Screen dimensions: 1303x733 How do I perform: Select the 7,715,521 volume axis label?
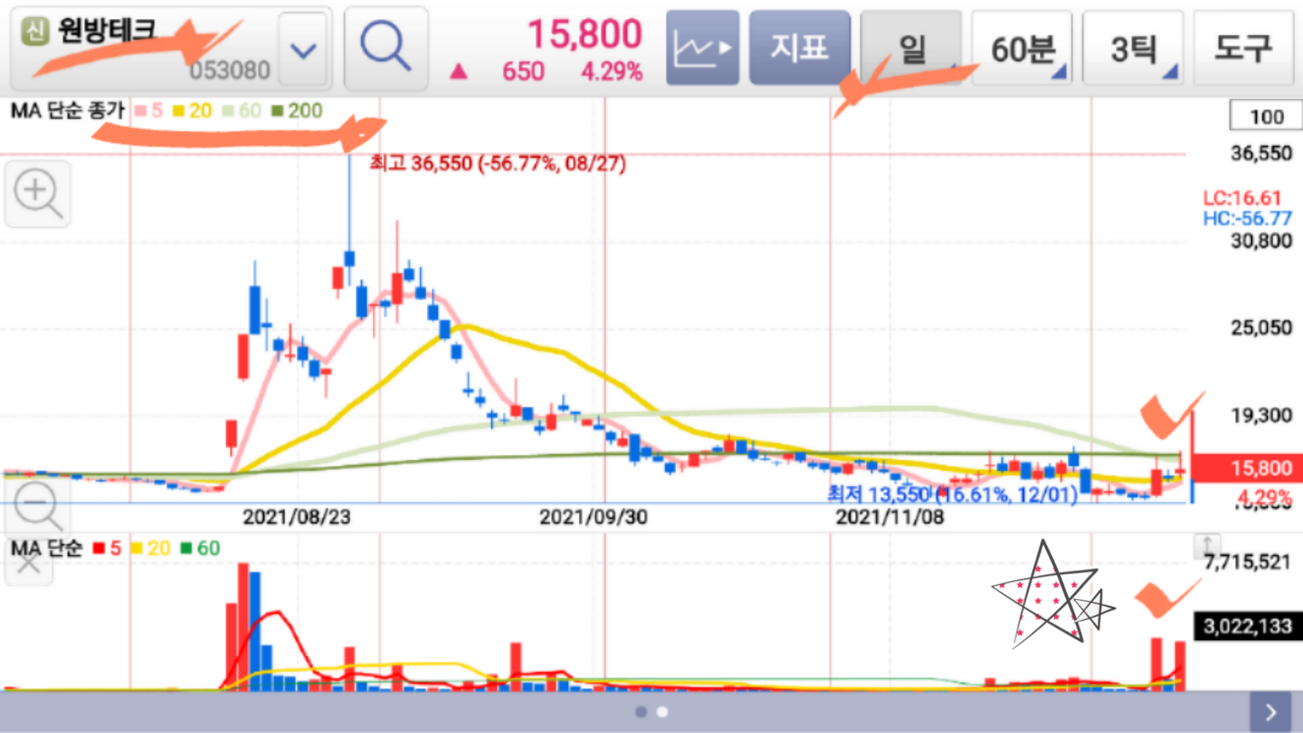pos(1247,562)
